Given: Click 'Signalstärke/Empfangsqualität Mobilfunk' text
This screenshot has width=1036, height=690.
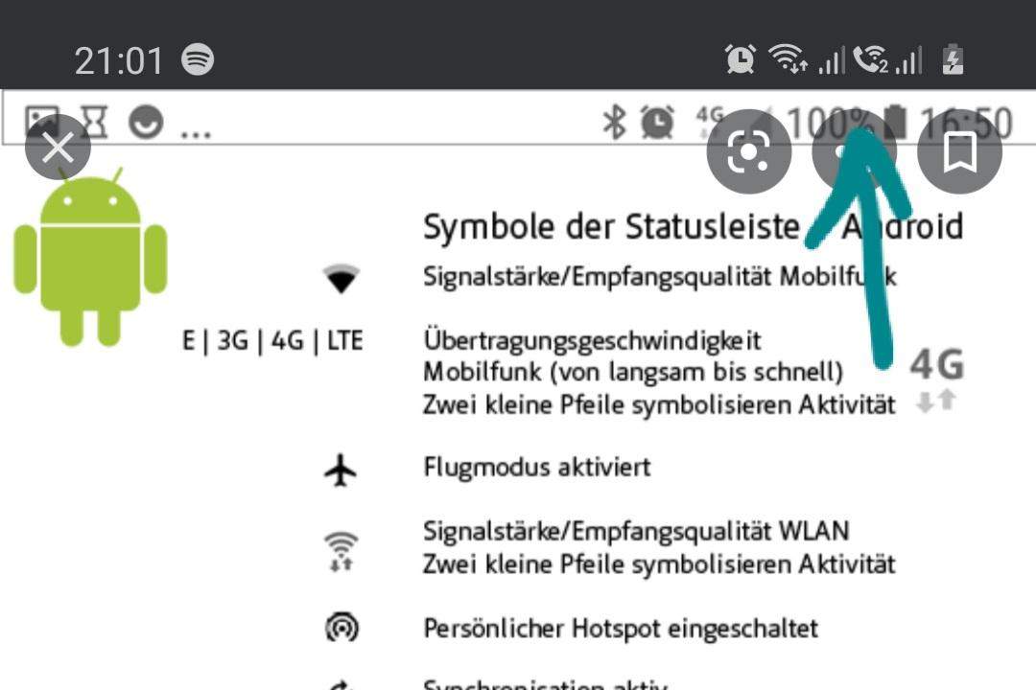Looking at the screenshot, I should [659, 277].
